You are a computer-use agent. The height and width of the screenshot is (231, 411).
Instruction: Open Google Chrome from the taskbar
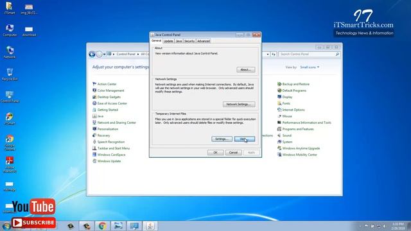[x=103, y=226]
